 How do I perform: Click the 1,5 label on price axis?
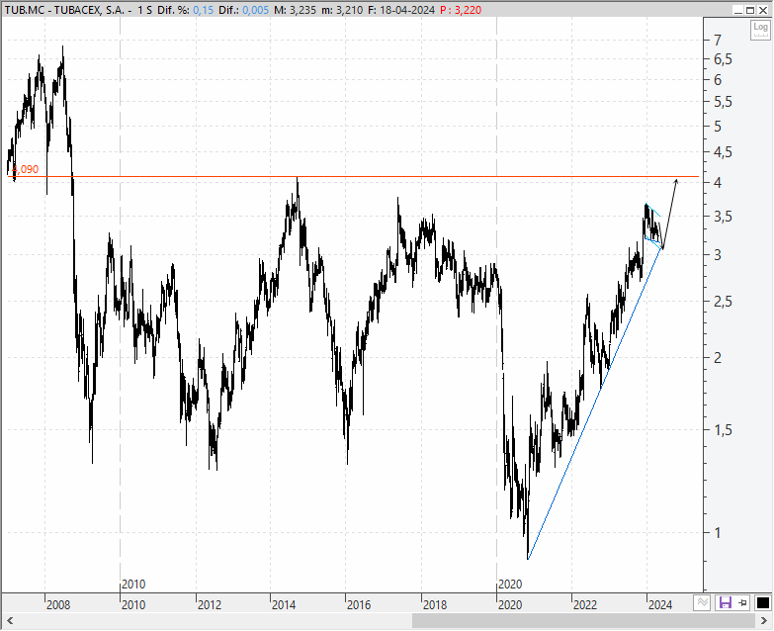[x=723, y=430]
